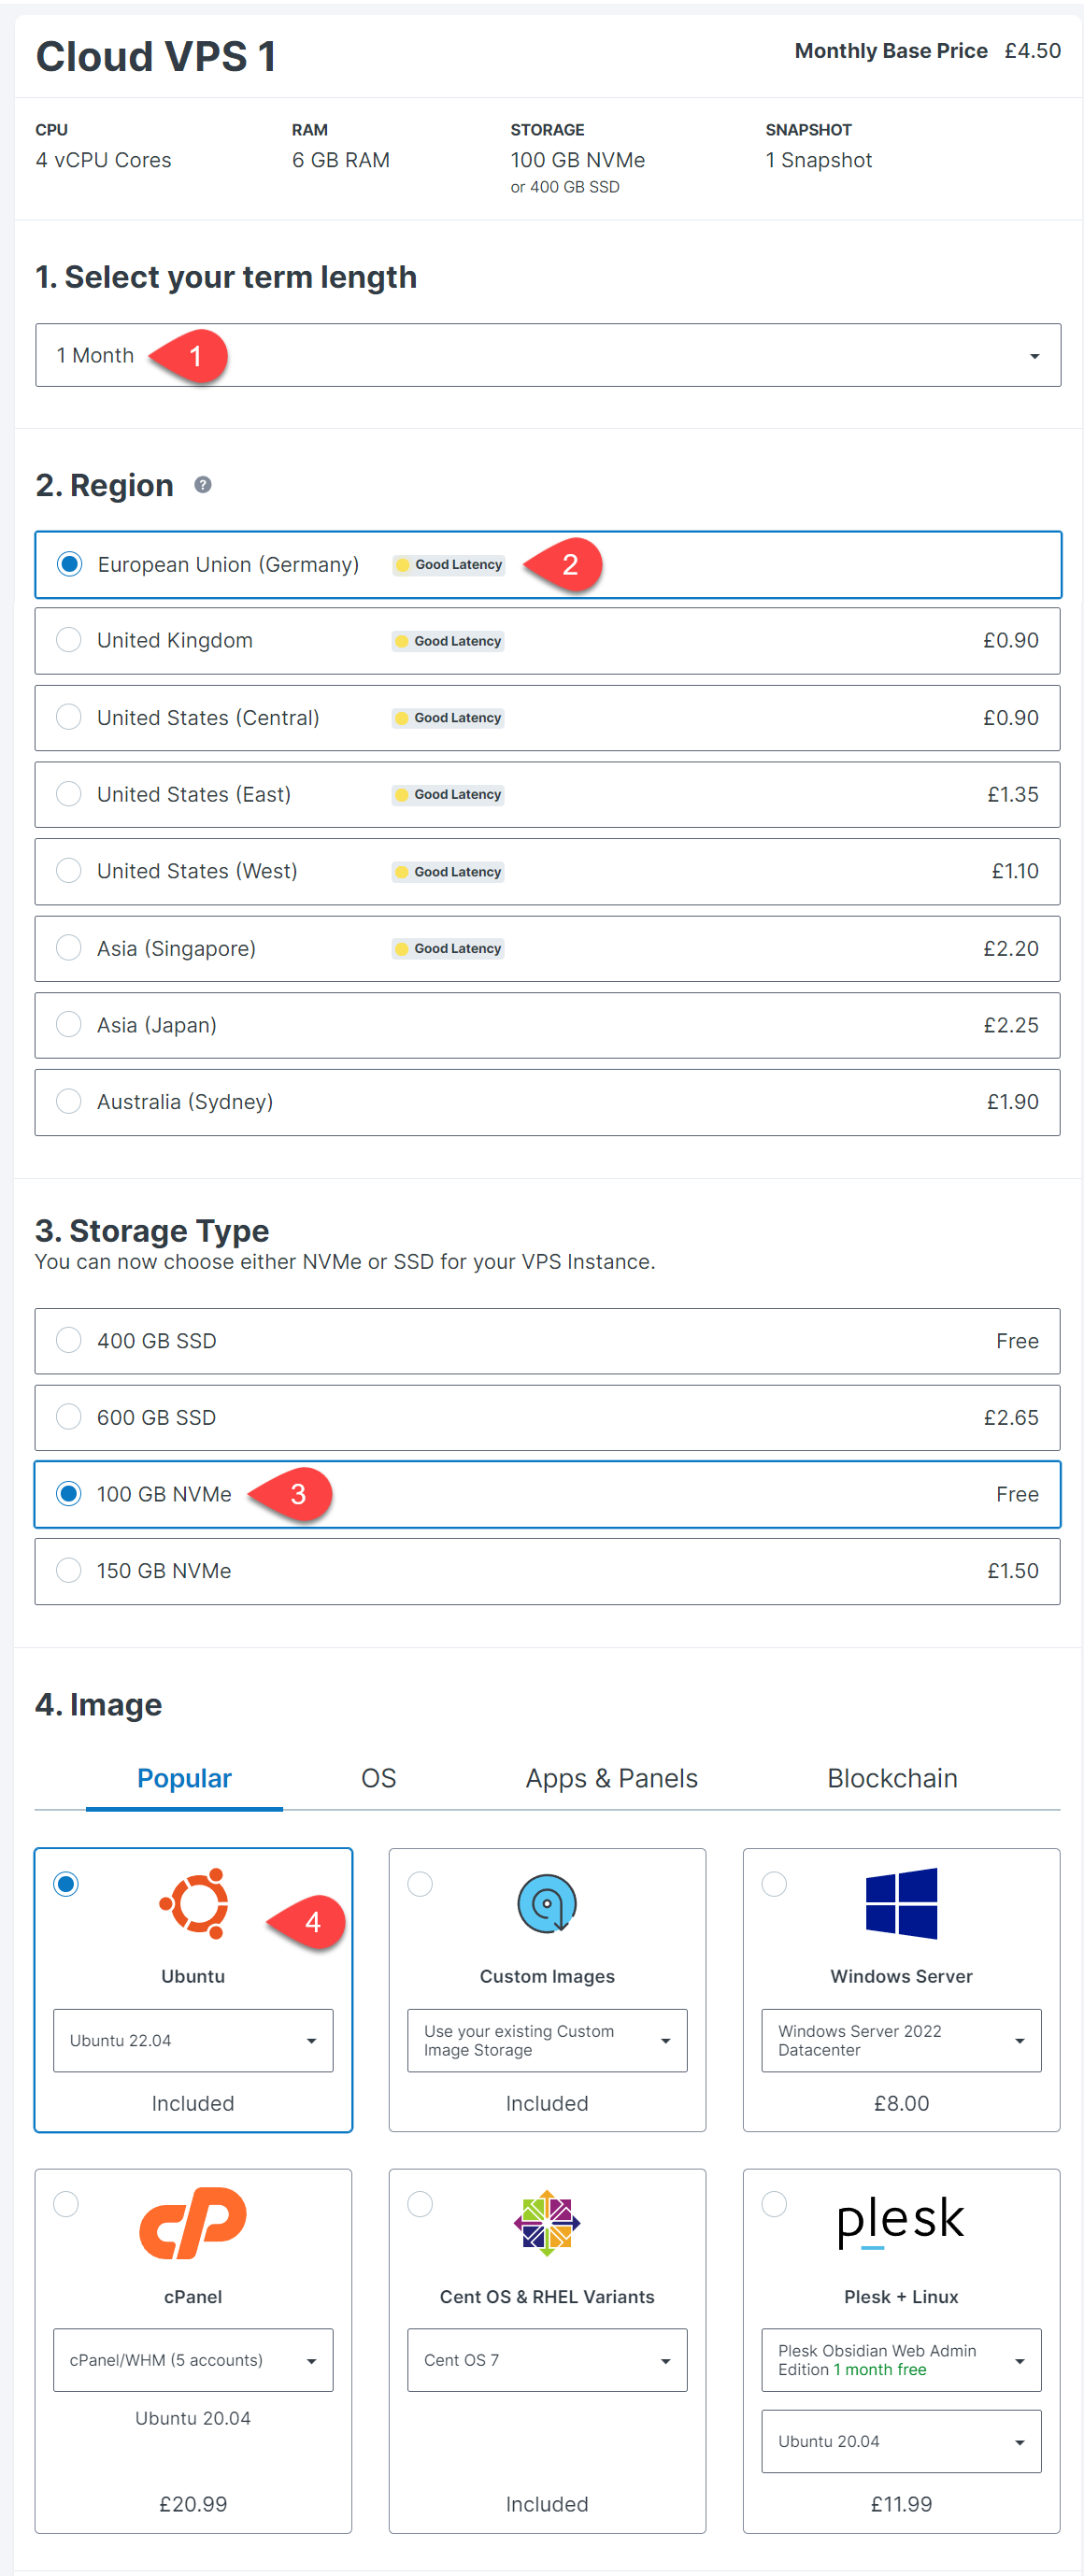Choose the 150 GB NVMe storage option
The width and height of the screenshot is (1084, 2576).
coord(547,1570)
